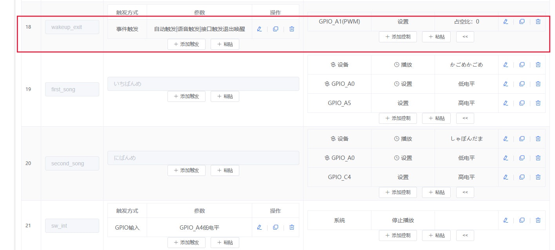
Task: Click 添加控制 in the wakeup_exit row
Action: 398,37
